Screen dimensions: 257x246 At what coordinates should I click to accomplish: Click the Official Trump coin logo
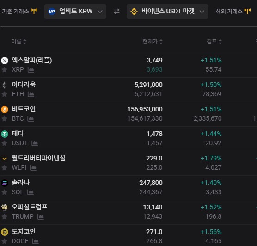5,208
